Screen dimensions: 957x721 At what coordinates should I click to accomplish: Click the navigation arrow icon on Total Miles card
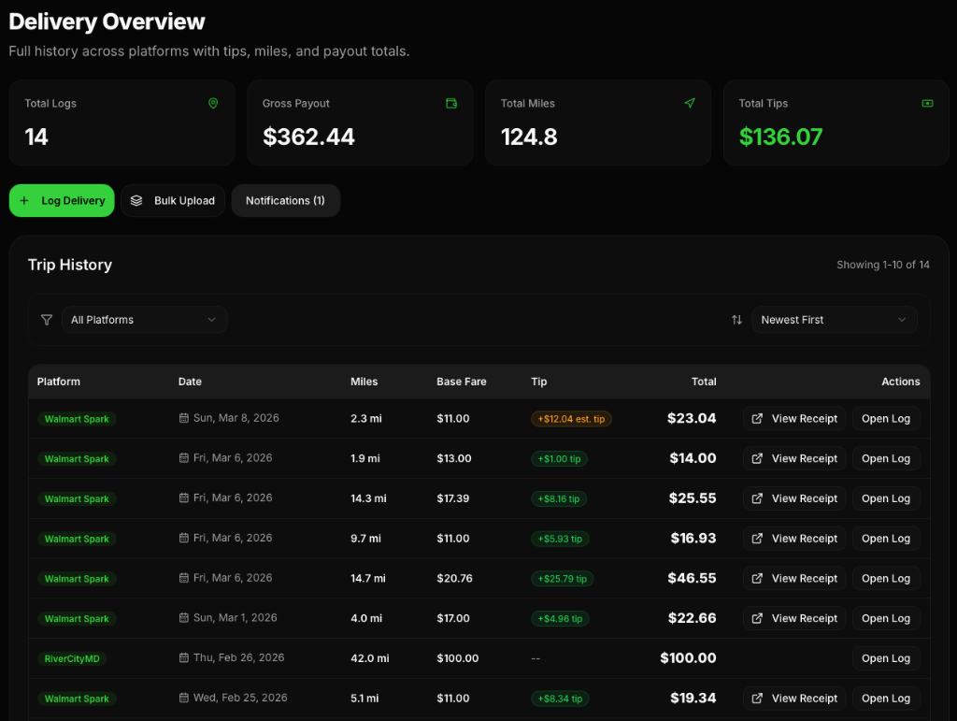pos(690,103)
